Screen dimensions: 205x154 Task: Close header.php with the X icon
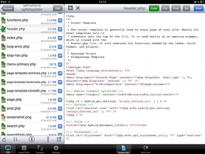[x=78, y=8]
